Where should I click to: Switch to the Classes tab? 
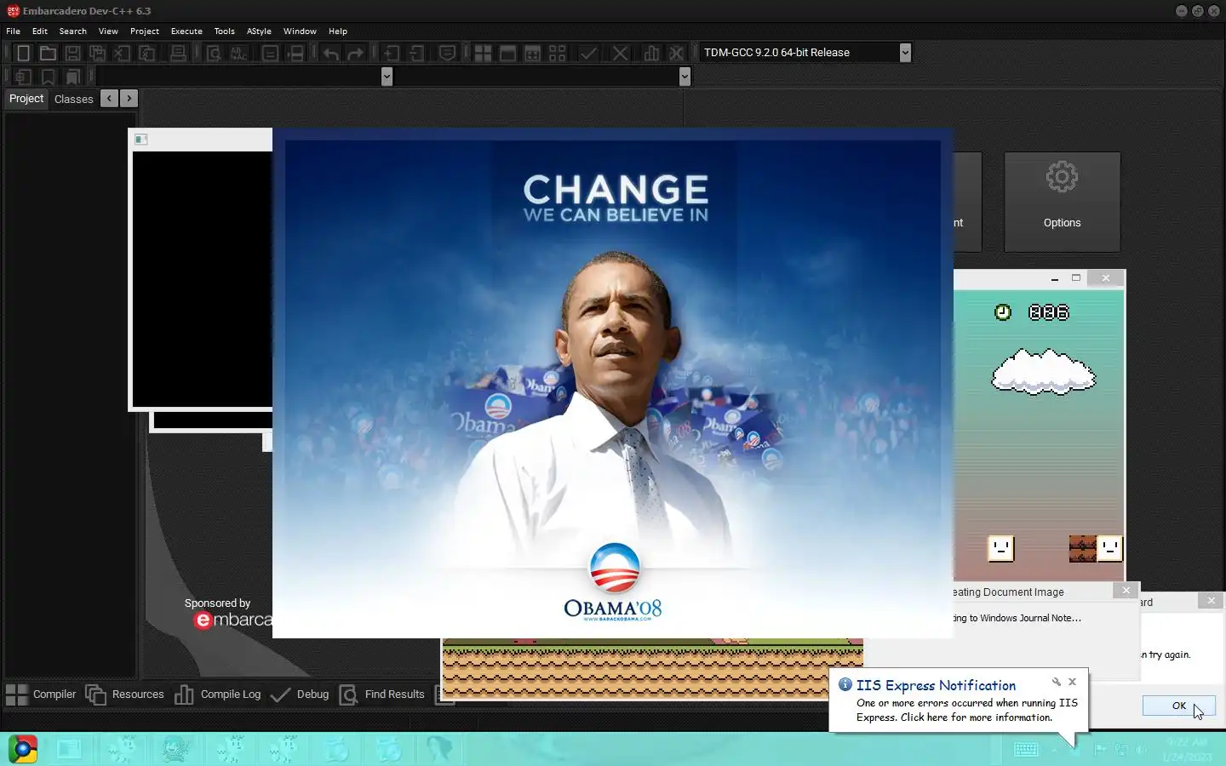pyautogui.click(x=73, y=100)
